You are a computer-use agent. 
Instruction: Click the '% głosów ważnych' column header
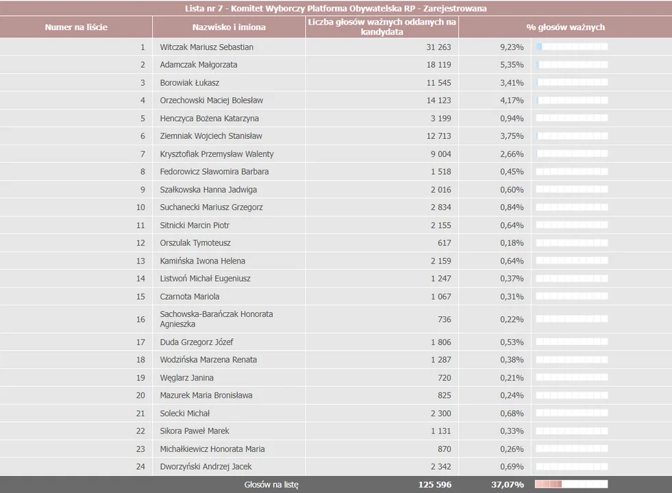565,27
